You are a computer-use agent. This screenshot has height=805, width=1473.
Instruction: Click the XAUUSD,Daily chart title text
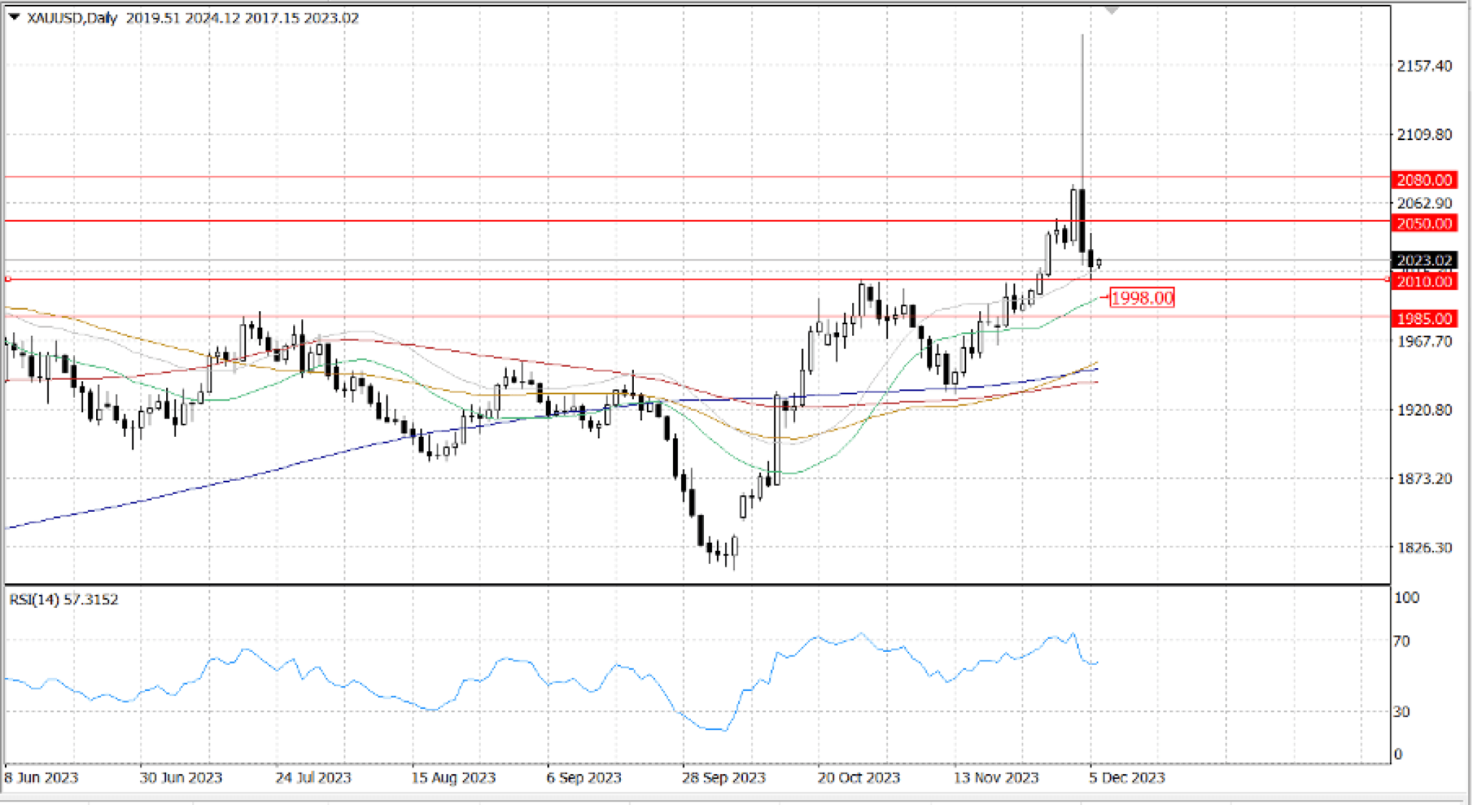coord(72,18)
